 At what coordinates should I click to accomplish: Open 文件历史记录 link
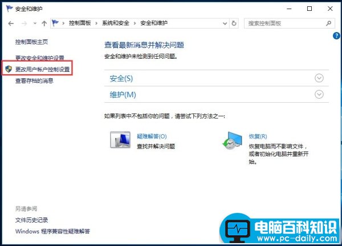click(x=31, y=220)
